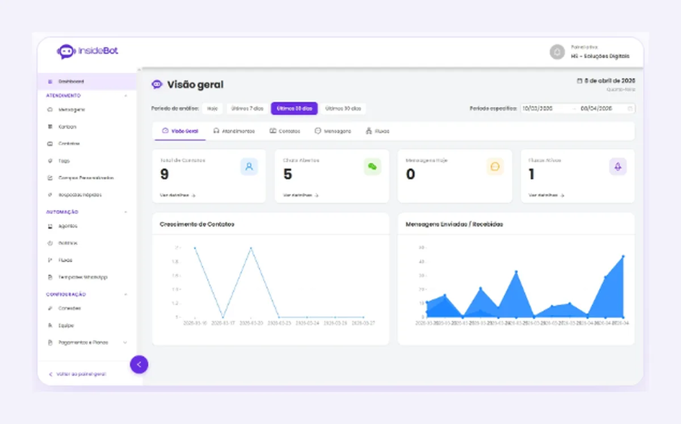This screenshot has height=424, width=681.
Task: Collapse the ATENDIMENTO sidebar section
Action: pyautogui.click(x=125, y=96)
